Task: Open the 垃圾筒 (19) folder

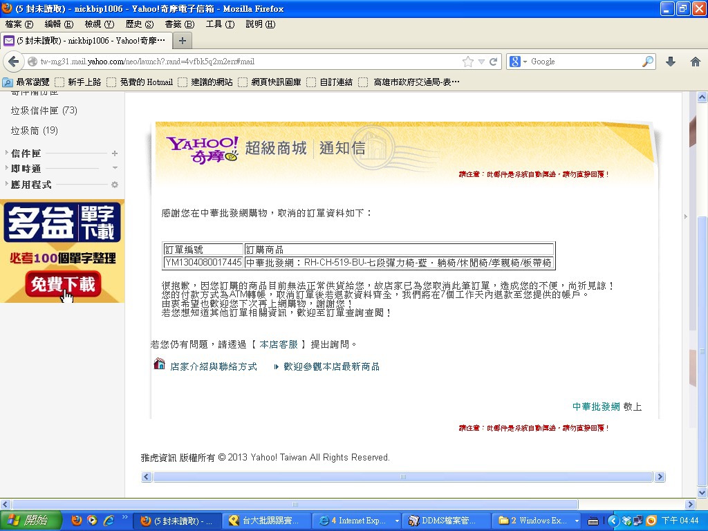Action: [35, 131]
